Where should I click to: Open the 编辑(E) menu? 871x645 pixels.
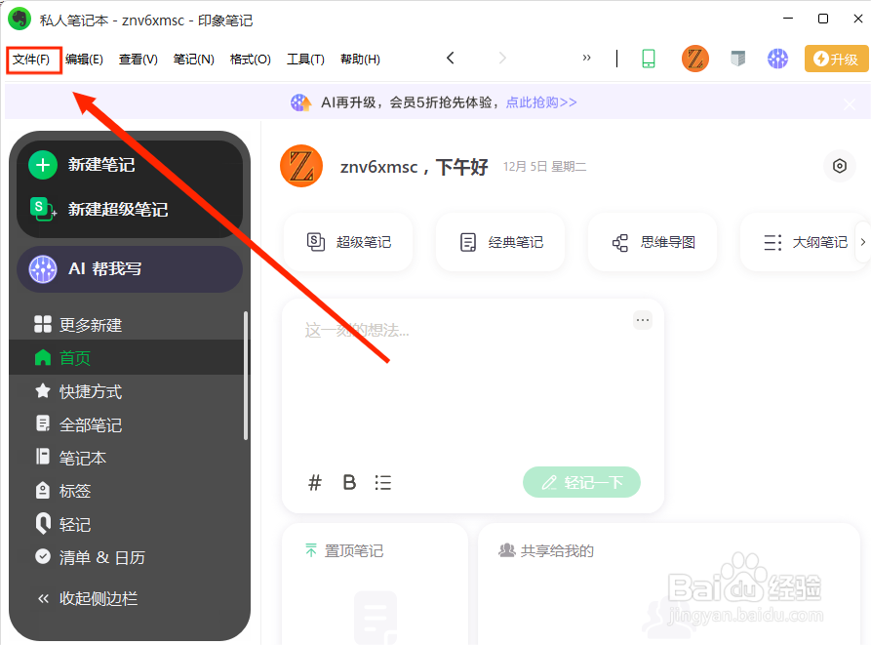[x=84, y=59]
